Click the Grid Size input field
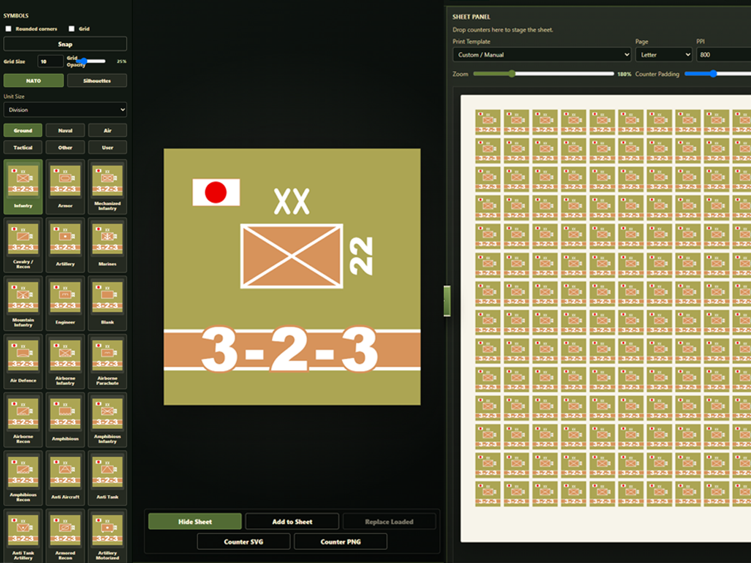The height and width of the screenshot is (563, 751). (x=50, y=61)
